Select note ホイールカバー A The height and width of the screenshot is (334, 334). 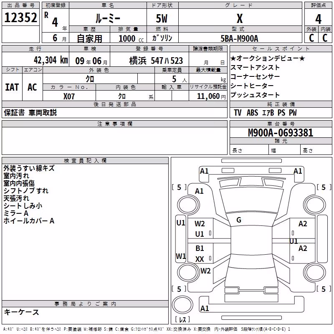[x=29, y=221]
